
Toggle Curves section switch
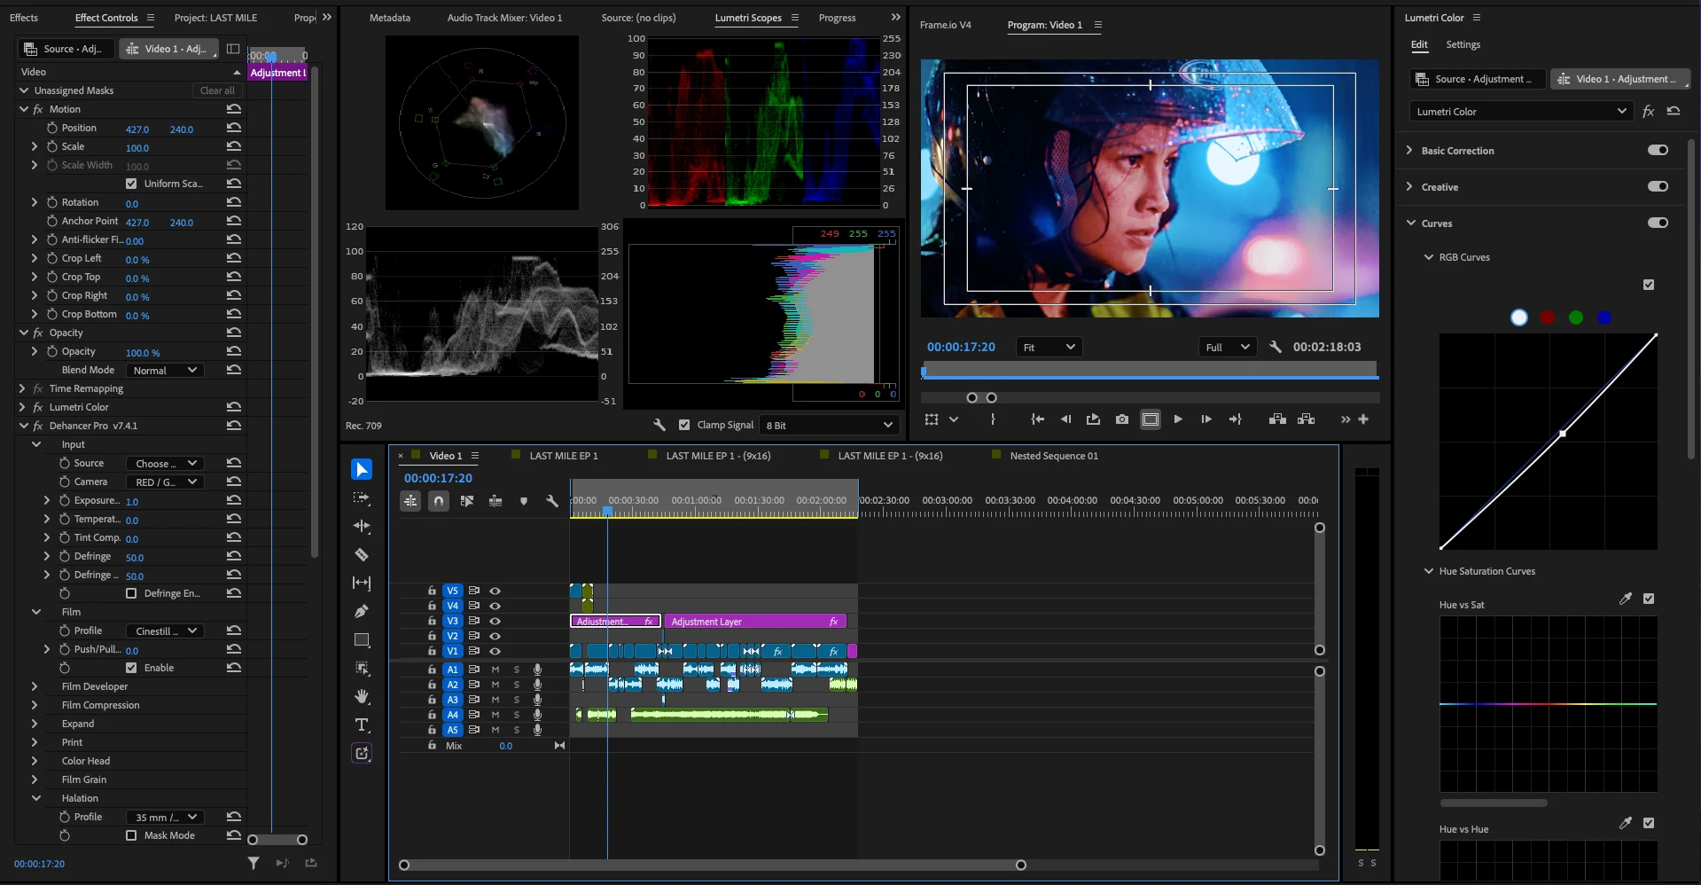click(x=1658, y=223)
